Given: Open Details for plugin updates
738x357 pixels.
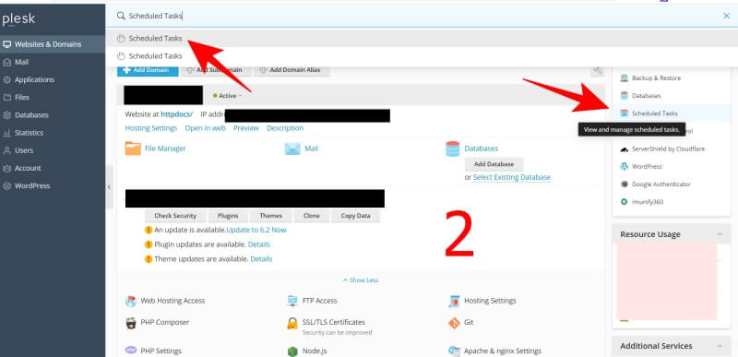Looking at the screenshot, I should (259, 244).
